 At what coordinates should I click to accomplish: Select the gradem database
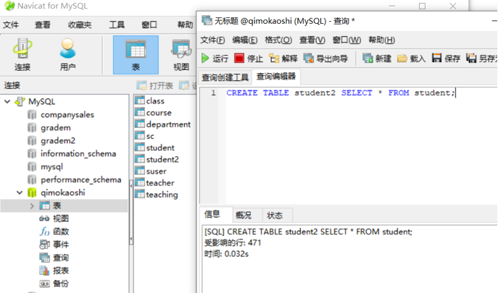(x=56, y=127)
